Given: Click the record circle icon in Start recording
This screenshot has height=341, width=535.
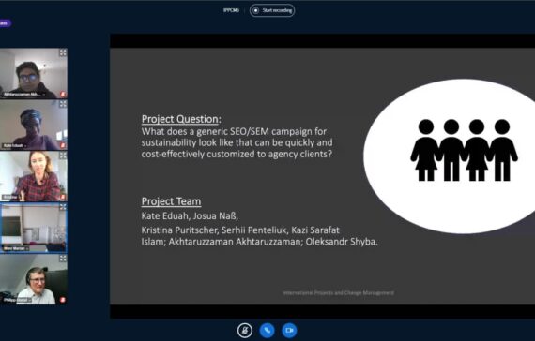Looking at the screenshot, I should (255, 10).
